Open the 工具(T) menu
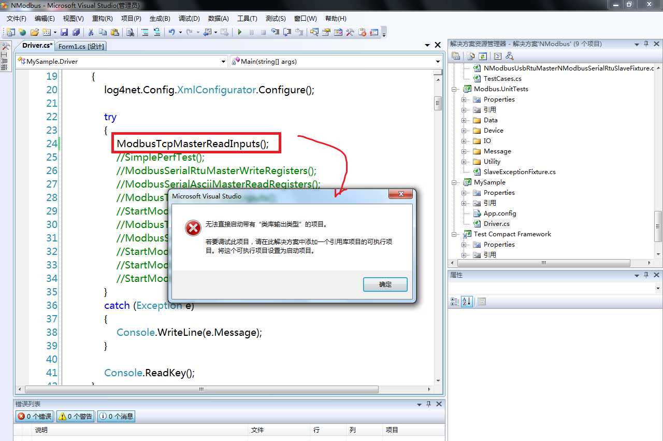This screenshot has width=663, height=441. pyautogui.click(x=247, y=19)
